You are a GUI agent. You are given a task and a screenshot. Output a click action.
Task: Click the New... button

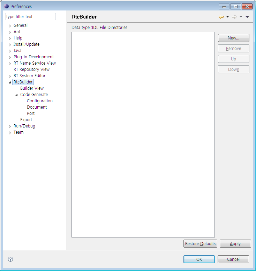click(x=233, y=38)
